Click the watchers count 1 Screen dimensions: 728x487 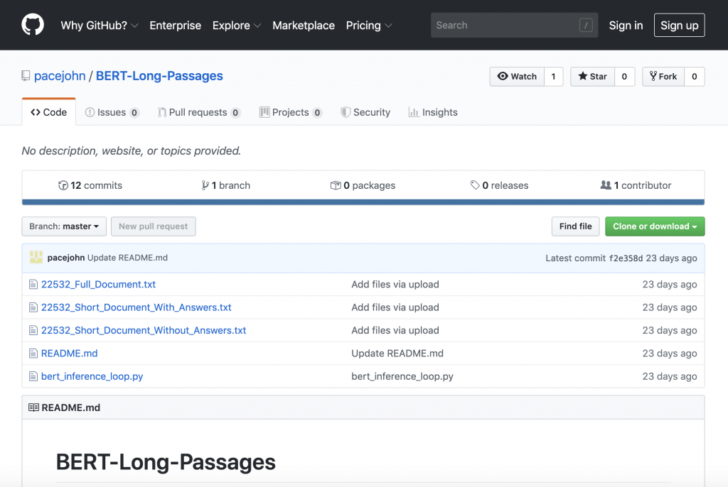[553, 77]
